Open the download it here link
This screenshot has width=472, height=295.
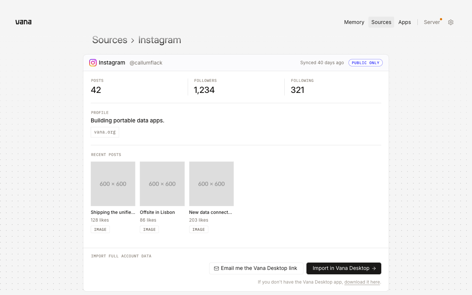coord(362,282)
